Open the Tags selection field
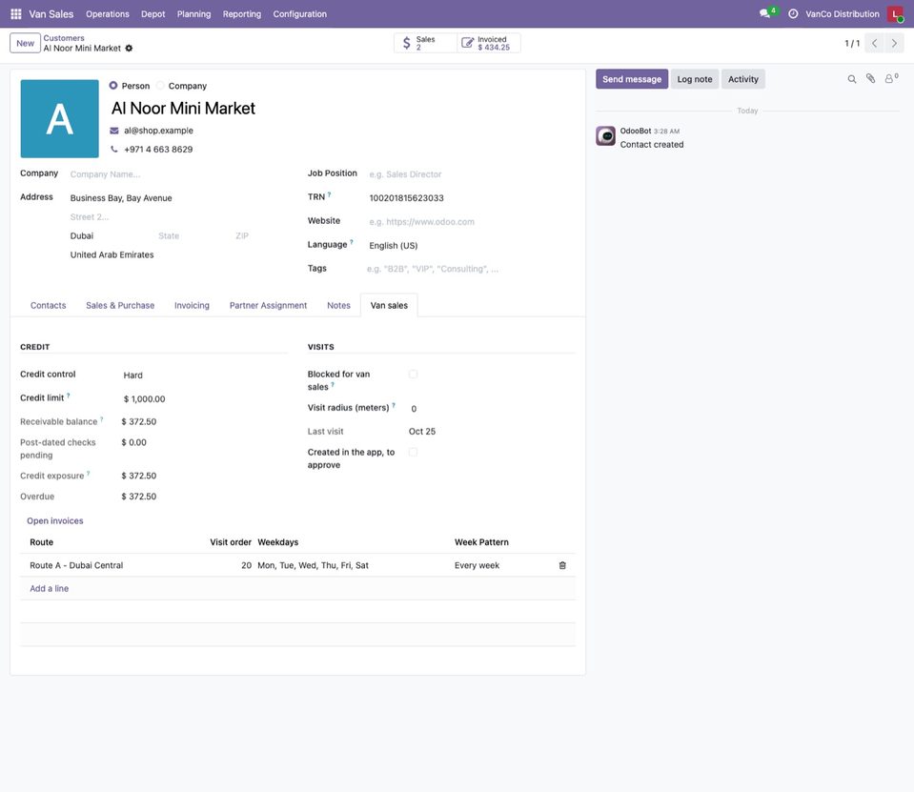 [471, 269]
